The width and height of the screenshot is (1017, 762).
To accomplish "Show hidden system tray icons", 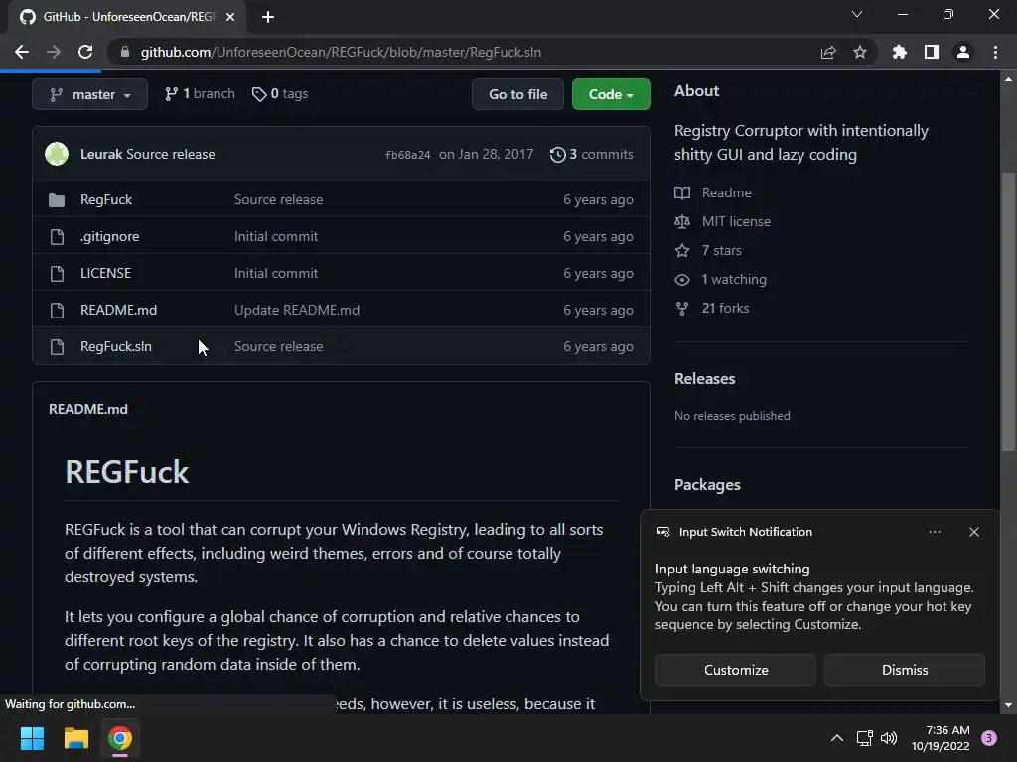I will [837, 738].
